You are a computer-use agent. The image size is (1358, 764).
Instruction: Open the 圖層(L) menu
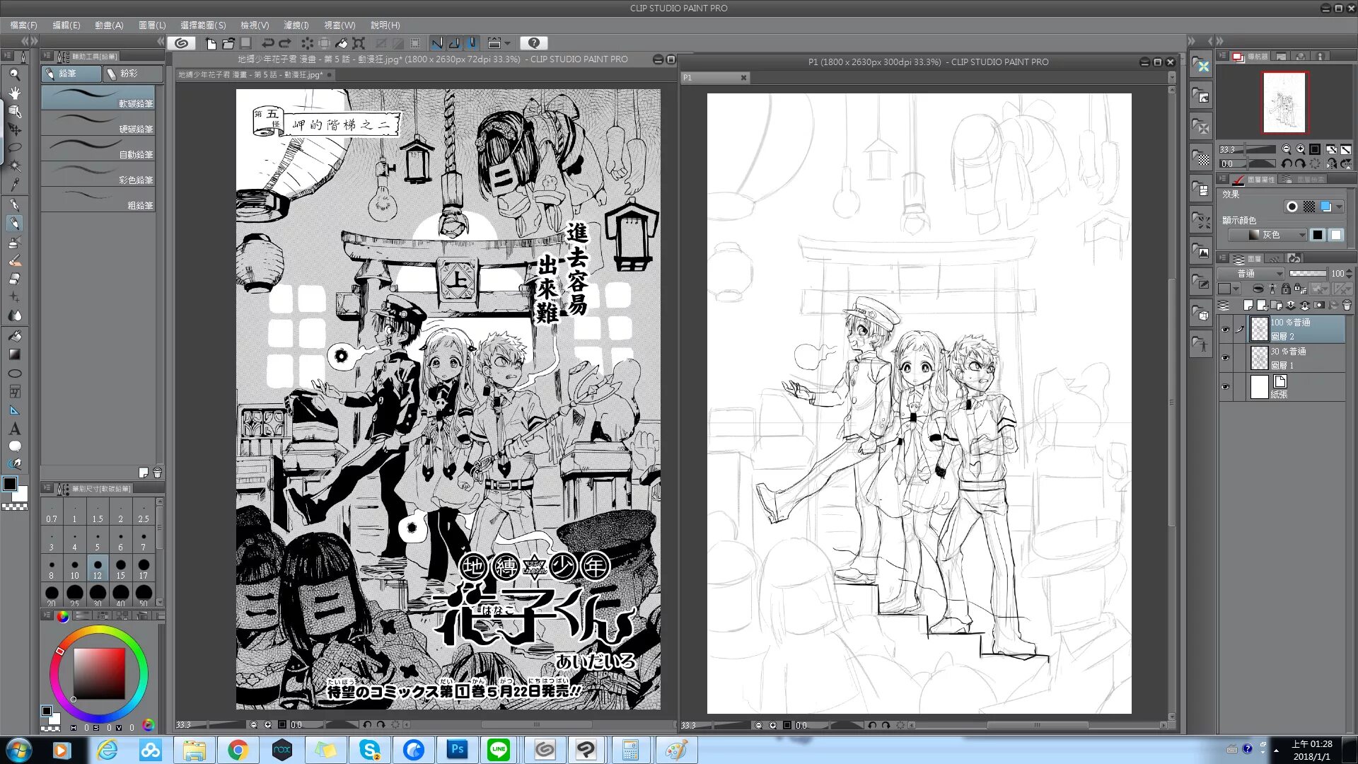tap(152, 25)
